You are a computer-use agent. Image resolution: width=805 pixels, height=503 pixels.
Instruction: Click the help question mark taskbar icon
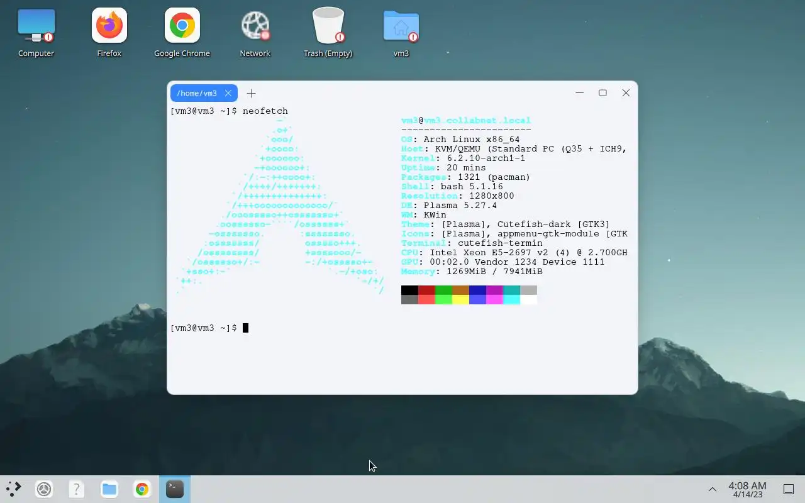pyautogui.click(x=76, y=489)
